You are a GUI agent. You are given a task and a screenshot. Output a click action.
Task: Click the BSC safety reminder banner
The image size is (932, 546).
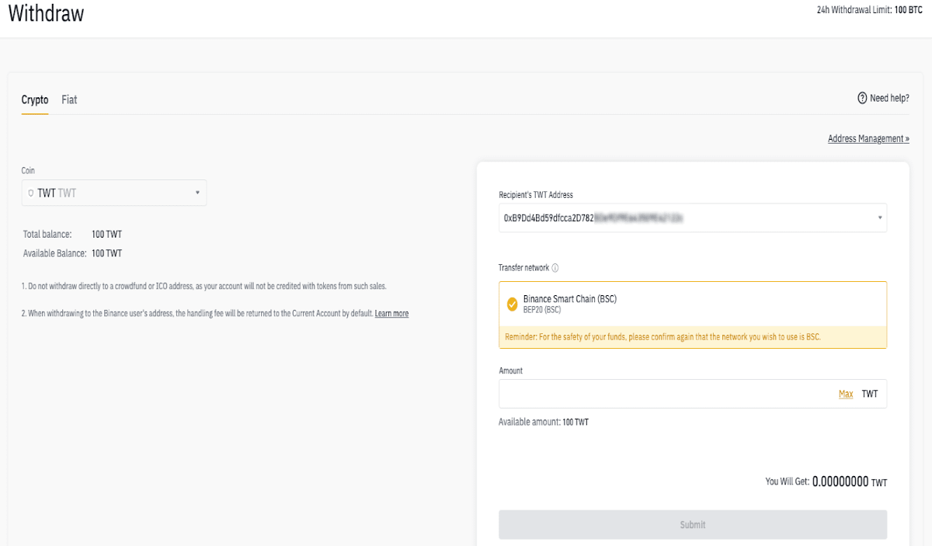coord(693,337)
